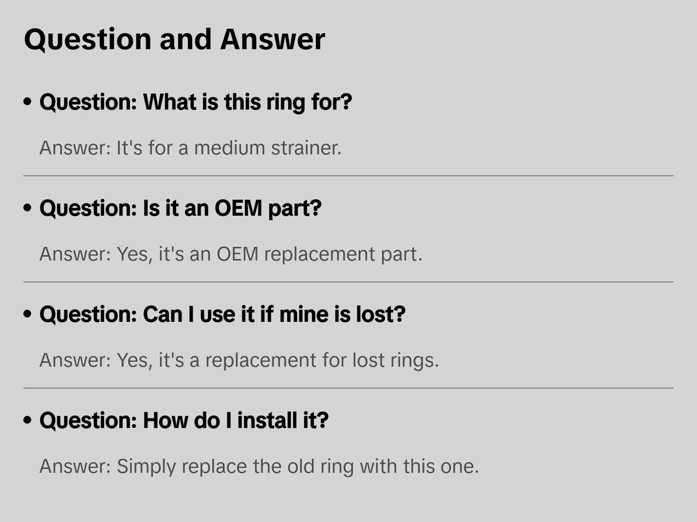Click the divider under the OEM replacement answer
The image size is (697, 522).
click(x=348, y=282)
